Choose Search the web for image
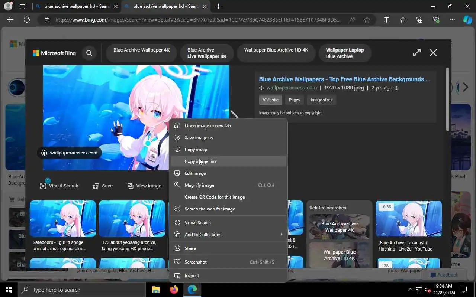The image size is (476, 297). coord(228,209)
